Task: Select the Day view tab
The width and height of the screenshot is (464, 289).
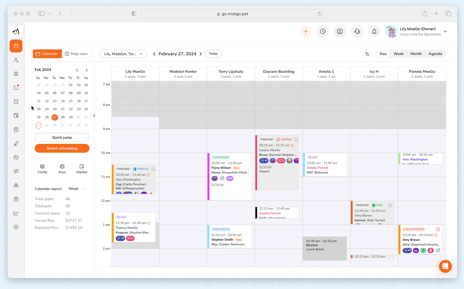Action: click(x=383, y=54)
